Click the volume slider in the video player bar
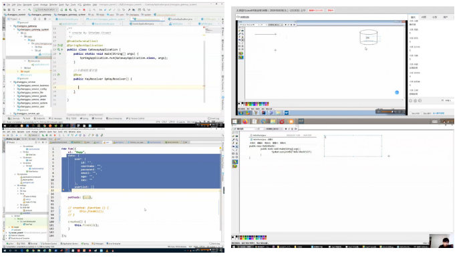This screenshot has width=471, height=258. 387,112
